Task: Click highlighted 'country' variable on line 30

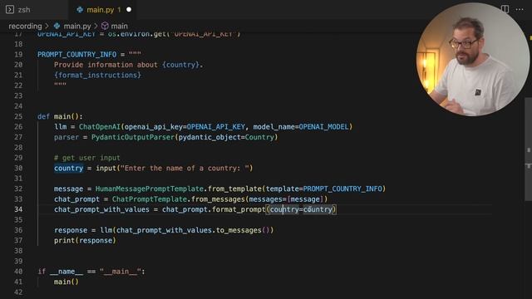Action: point(68,168)
